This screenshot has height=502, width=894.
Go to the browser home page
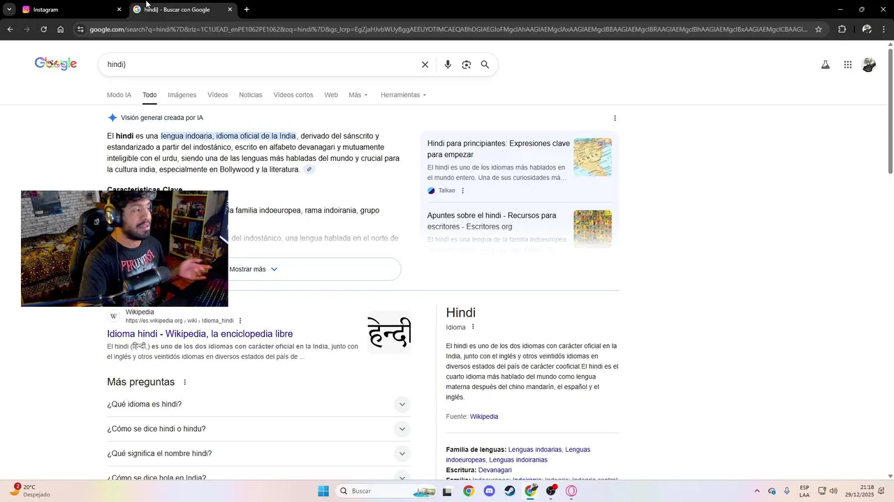click(x=61, y=29)
